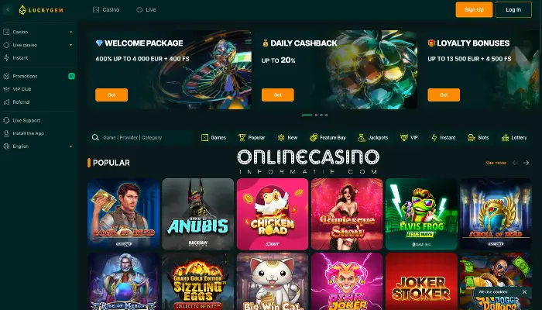Screen dimensions: 542x310
Task: Click the LuckyGem logo
Action: [x=41, y=10]
